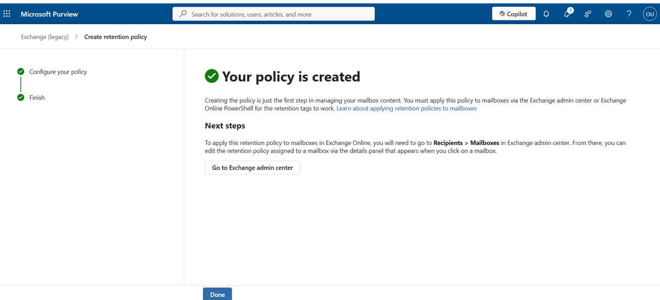Click the Done button
This screenshot has width=660, height=300.
click(217, 295)
